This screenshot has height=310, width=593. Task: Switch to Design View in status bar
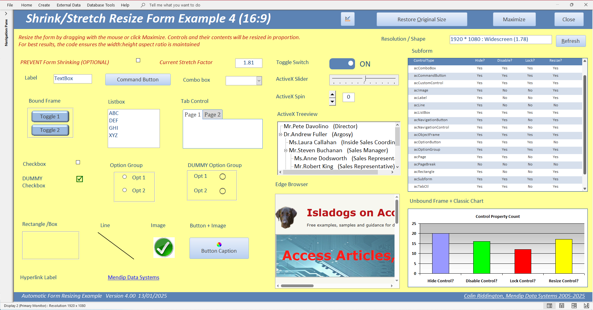coord(586,306)
